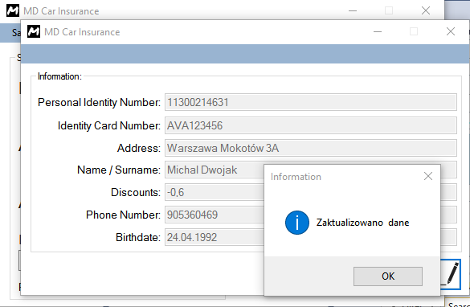Close the Information message box
470x307 pixels.
[x=428, y=176]
